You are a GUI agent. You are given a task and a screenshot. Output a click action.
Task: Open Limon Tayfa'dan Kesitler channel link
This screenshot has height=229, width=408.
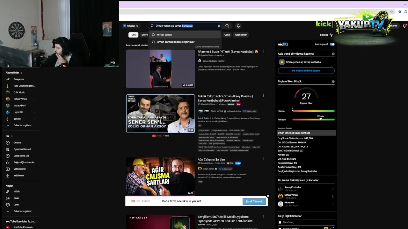click(x=214, y=61)
